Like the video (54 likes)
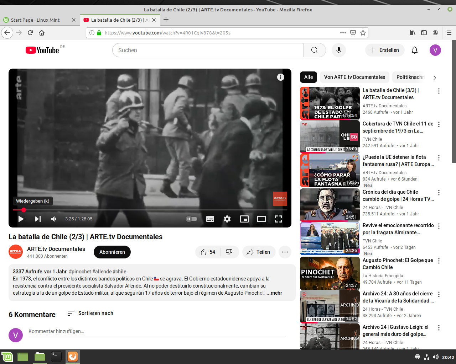Viewport: 456px width, 364px height. click(208, 252)
